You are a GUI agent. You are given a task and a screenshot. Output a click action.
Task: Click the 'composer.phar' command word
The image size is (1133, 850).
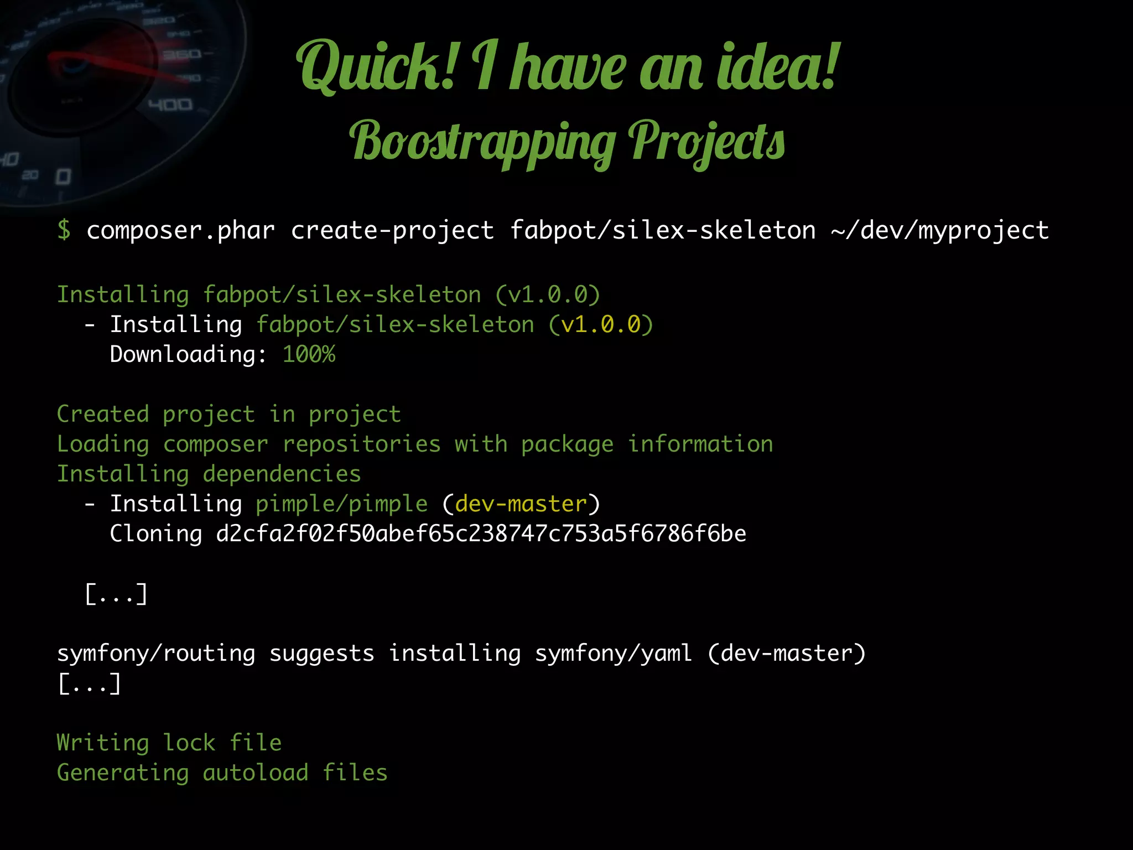coord(181,231)
